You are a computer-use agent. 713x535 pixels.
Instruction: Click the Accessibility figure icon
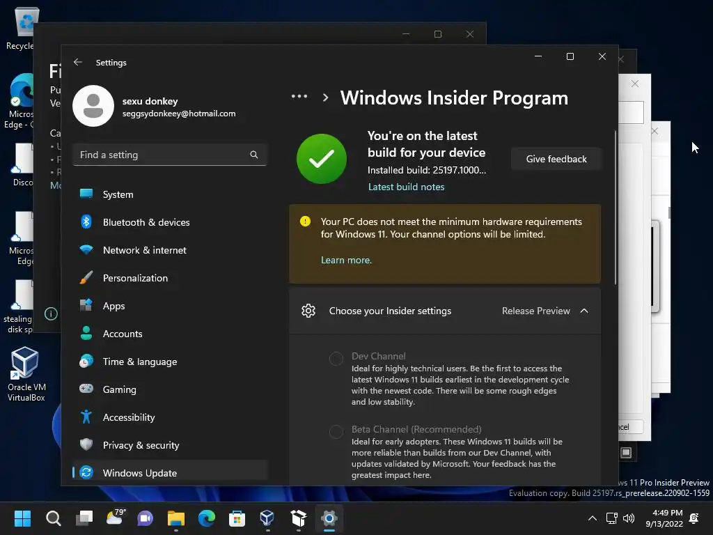pos(86,417)
